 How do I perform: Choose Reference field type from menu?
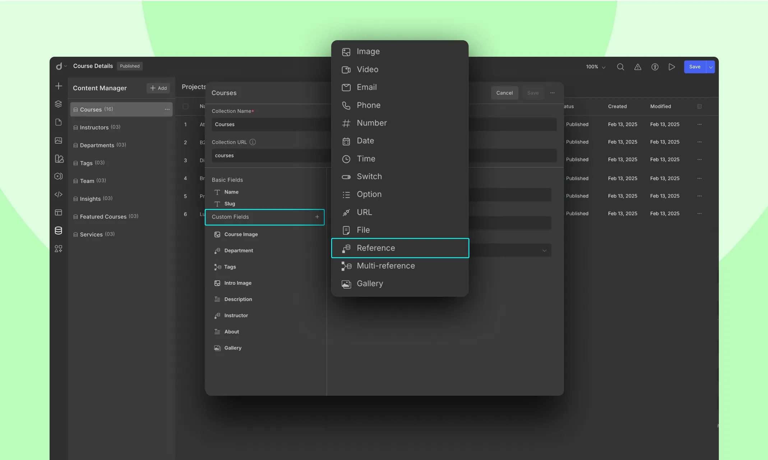click(x=400, y=248)
